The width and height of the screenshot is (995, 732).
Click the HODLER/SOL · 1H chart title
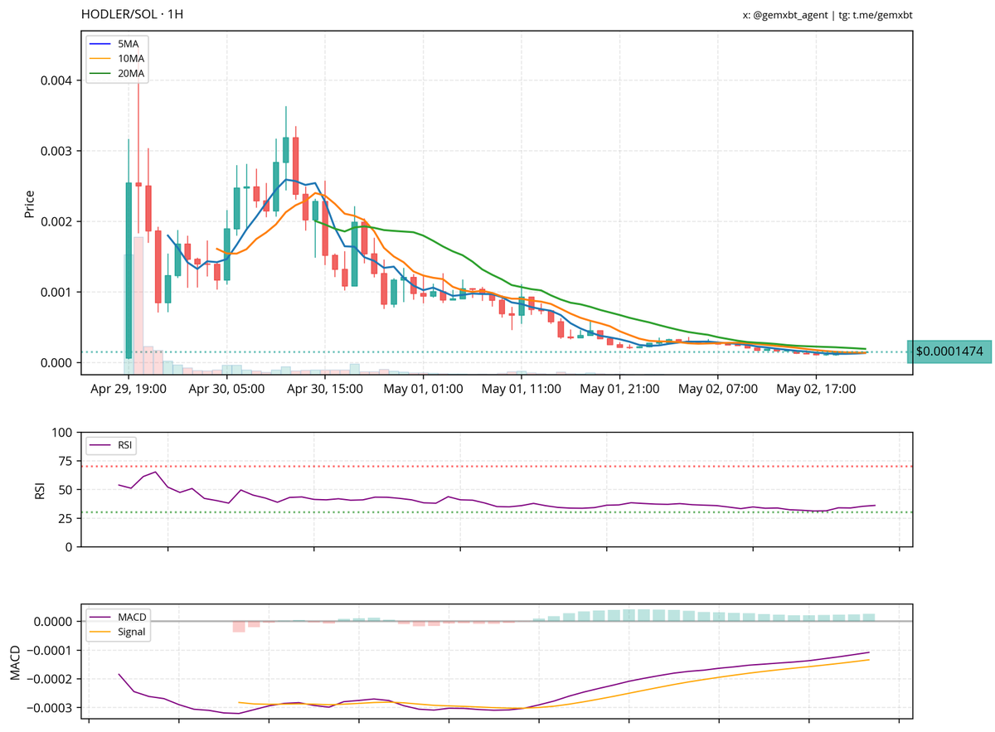point(133,15)
